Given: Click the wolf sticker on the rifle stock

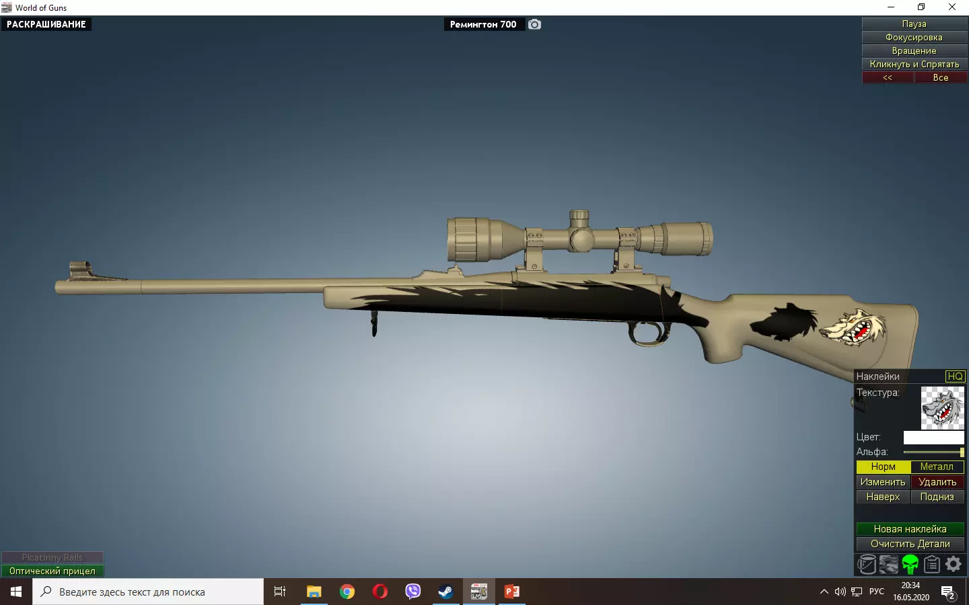Looking at the screenshot, I should 853,327.
